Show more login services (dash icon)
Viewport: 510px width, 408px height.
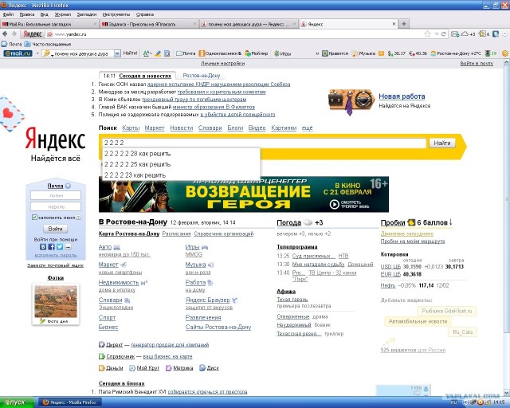(x=68, y=246)
